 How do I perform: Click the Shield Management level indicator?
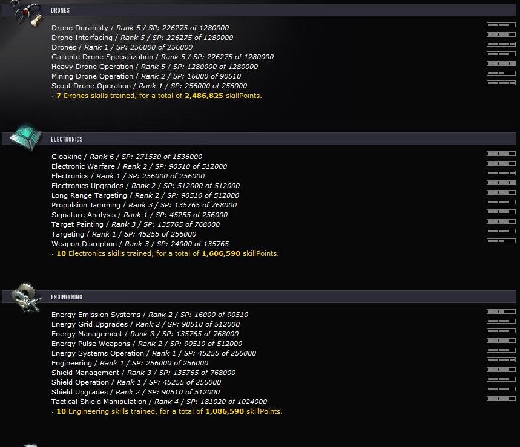coord(501,370)
